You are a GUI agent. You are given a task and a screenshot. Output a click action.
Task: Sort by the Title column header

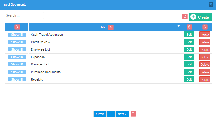103,27
